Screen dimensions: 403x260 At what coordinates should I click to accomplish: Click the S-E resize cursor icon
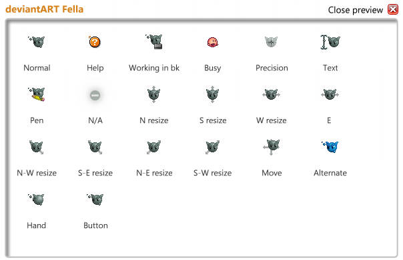(95, 147)
